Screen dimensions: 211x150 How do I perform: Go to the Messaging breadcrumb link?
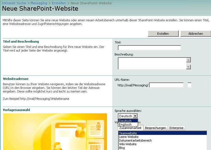[x=39, y=3]
